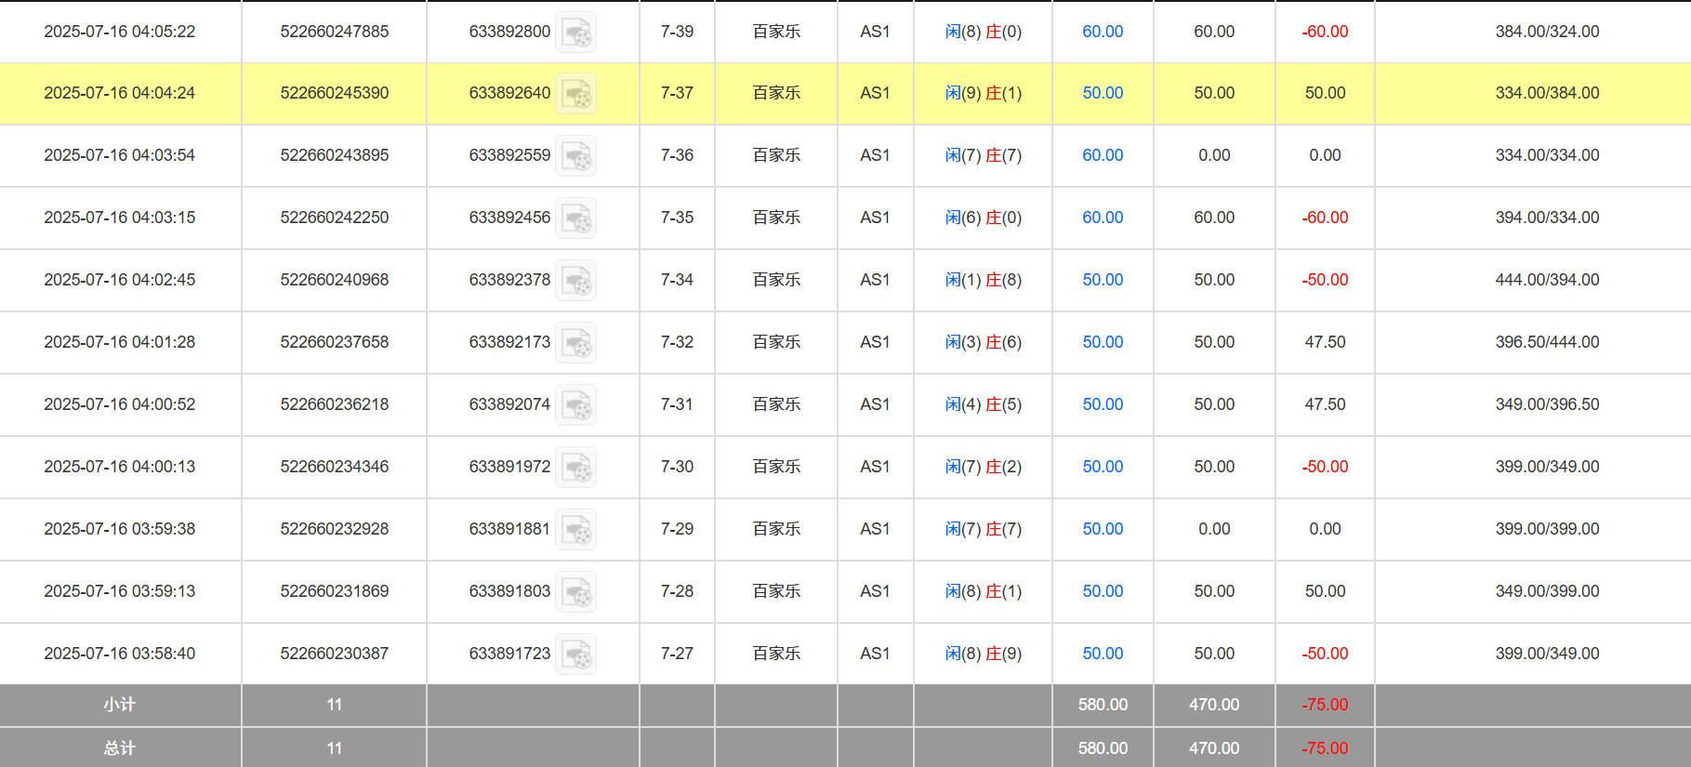The image size is (1691, 767).
Task: Click result 闲(3) 庄(6) in round 7-32
Action: tap(983, 342)
